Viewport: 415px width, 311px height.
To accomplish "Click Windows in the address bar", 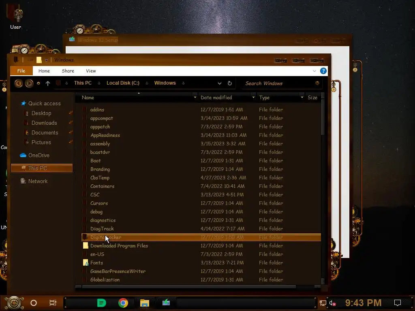I will click(x=165, y=83).
